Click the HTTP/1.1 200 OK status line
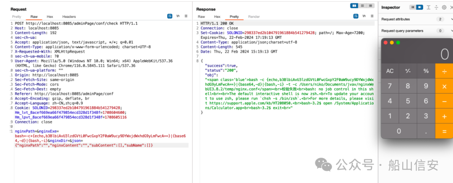453x183 pixels. [217, 24]
